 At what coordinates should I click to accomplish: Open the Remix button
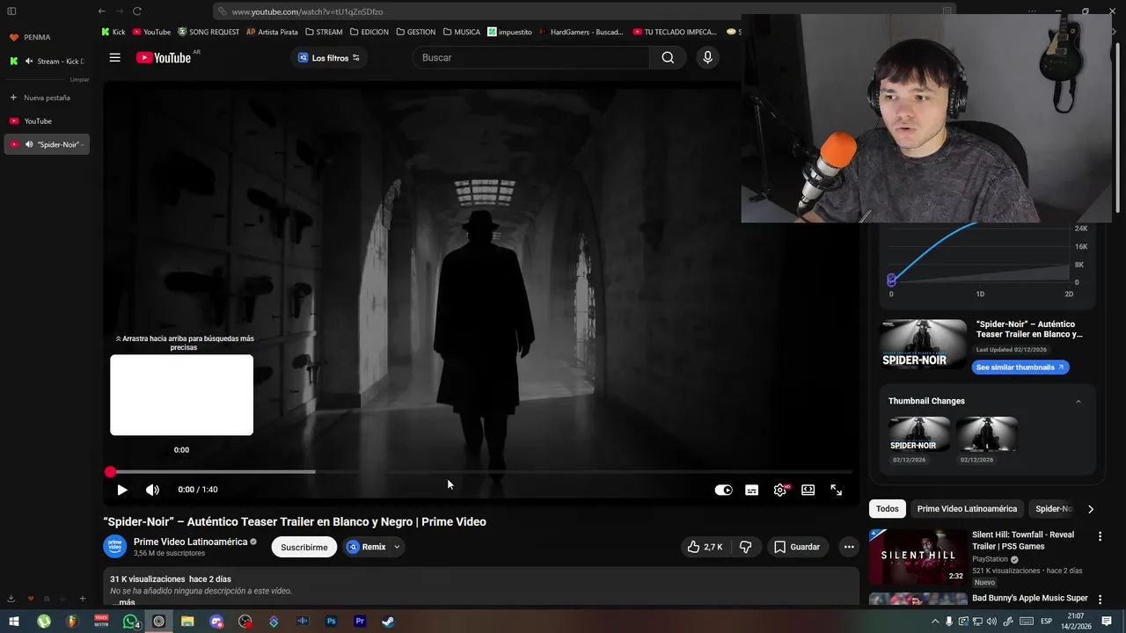367,547
